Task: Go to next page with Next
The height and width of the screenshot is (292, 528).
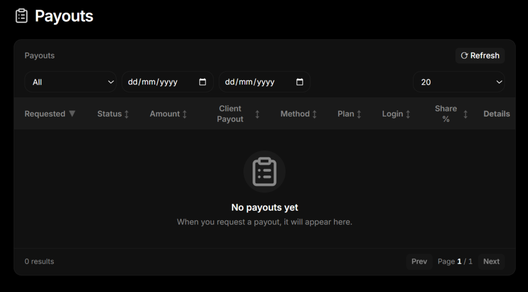Action: pos(491,262)
